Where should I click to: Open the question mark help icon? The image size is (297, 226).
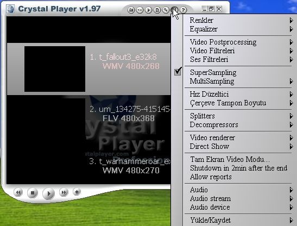click(183, 10)
